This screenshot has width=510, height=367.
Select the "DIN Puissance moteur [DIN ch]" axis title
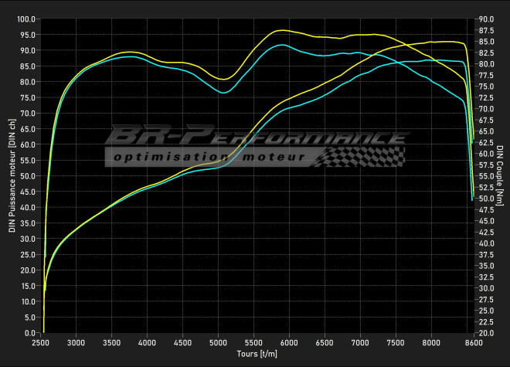point(12,175)
